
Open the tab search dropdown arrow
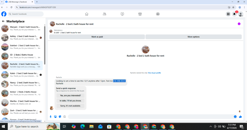2,2
